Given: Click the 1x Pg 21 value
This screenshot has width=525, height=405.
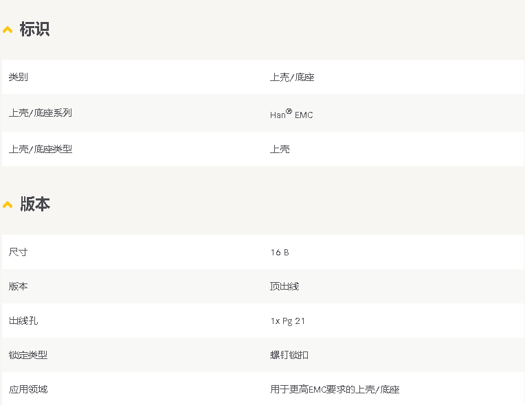Looking at the screenshot, I should point(288,321).
